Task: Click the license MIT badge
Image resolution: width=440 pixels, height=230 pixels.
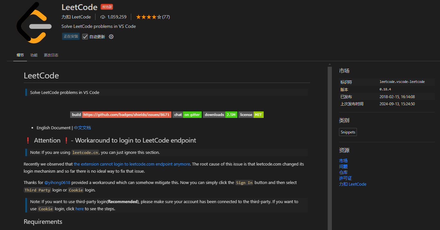Action: coord(251,115)
